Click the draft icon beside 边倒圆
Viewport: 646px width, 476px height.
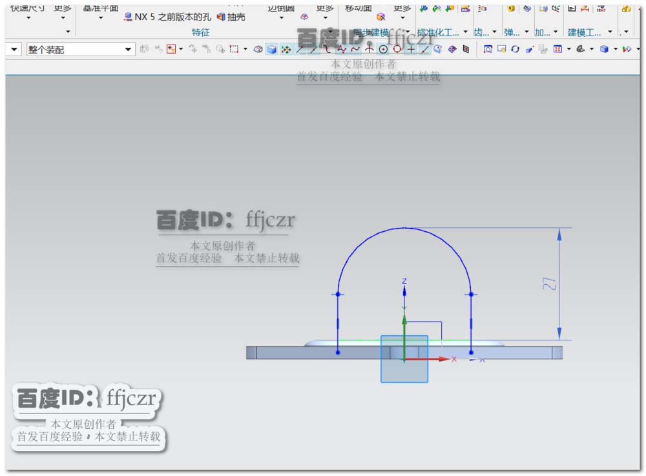[x=304, y=17]
